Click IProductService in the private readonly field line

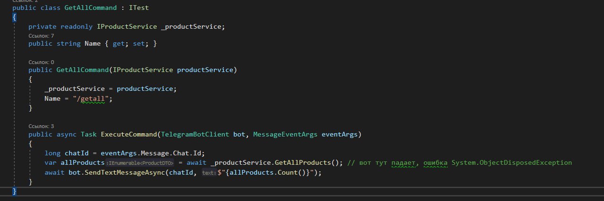pyautogui.click(x=127, y=26)
